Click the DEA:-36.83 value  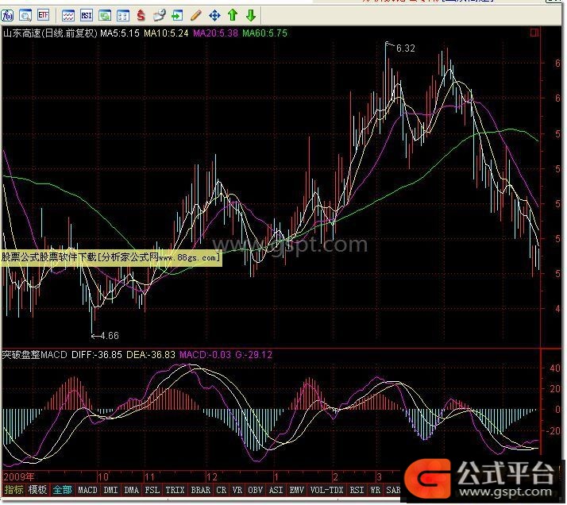click(151, 355)
